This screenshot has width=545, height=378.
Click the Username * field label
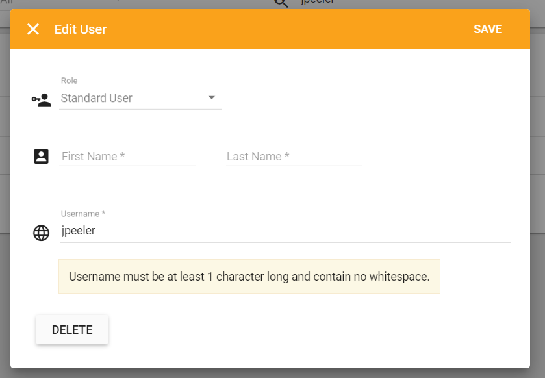82,214
